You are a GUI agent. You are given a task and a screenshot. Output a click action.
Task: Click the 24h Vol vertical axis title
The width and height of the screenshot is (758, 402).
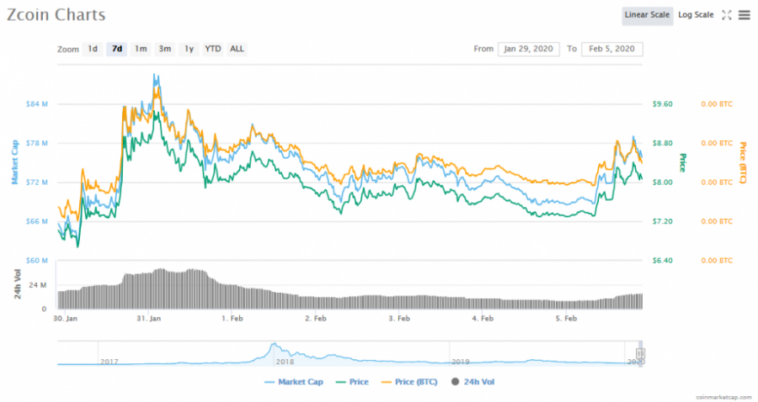point(18,284)
